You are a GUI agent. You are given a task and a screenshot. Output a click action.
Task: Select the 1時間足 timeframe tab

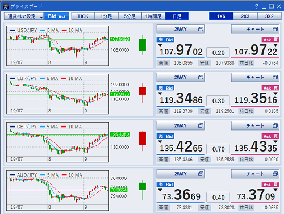pyautogui.click(x=153, y=16)
